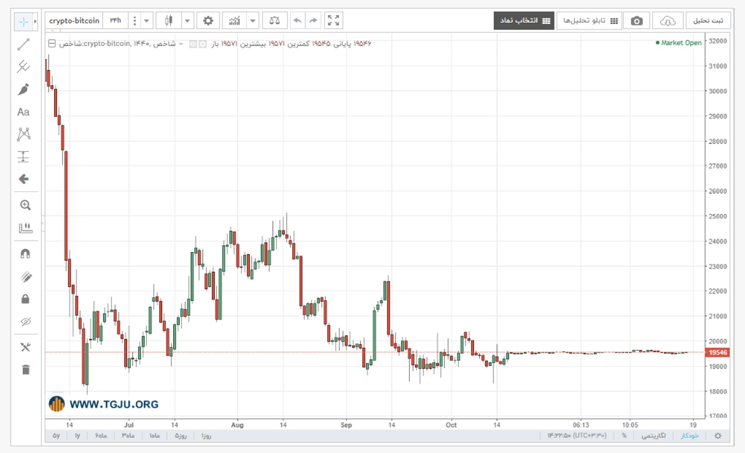Click the crypto-bitcoin symbol input field
The width and height of the screenshot is (745, 453).
74,21
